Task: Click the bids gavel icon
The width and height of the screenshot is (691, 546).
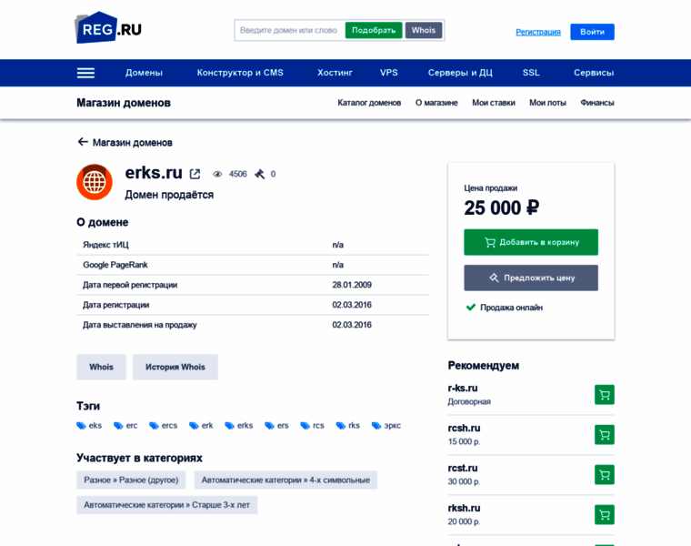Action: 260,174
